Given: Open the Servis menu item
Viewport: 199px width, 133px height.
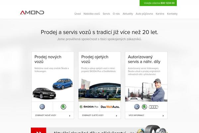Looking at the screenshot, I should pos(106,14).
